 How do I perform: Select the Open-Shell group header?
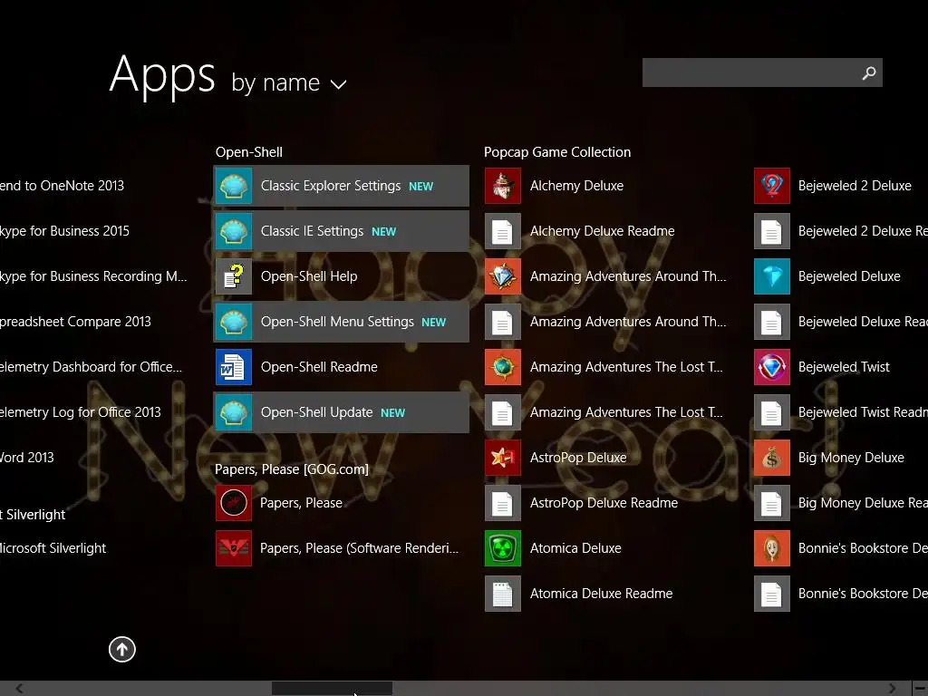tap(249, 152)
